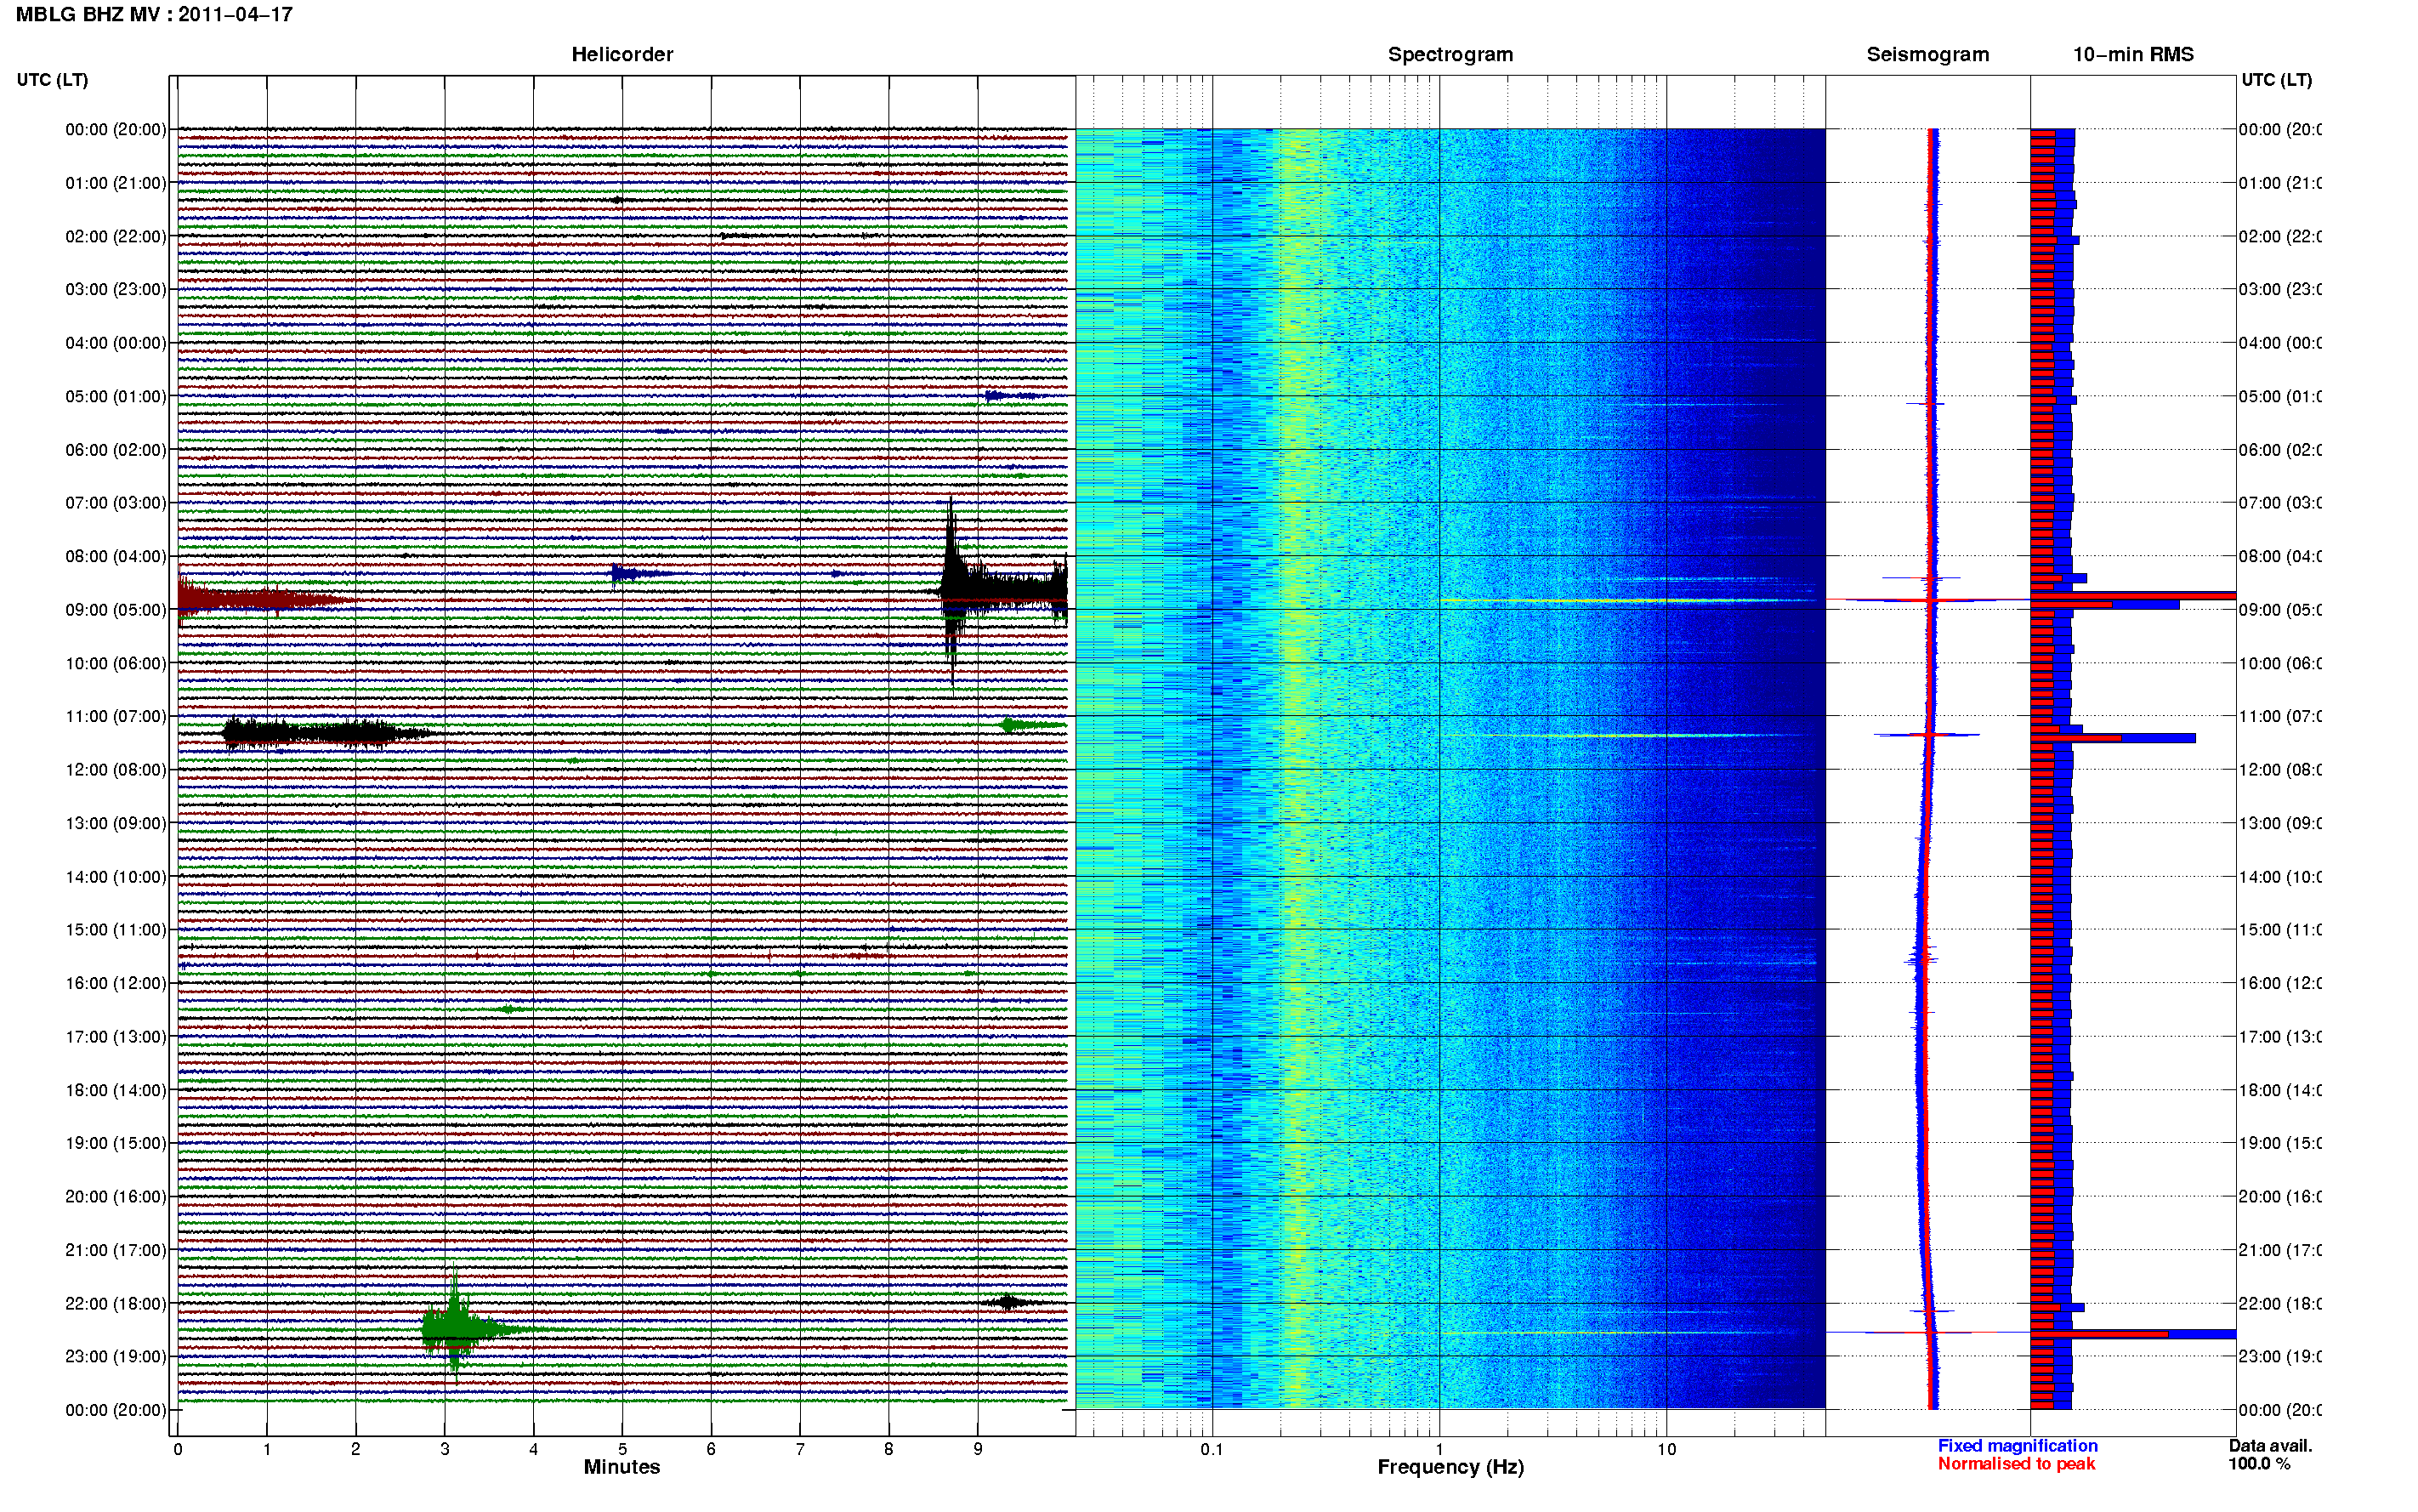Viewport: 2418px width, 1512px height.
Task: Select left-axis time label 07:00 (03:00)
Action: [x=116, y=503]
